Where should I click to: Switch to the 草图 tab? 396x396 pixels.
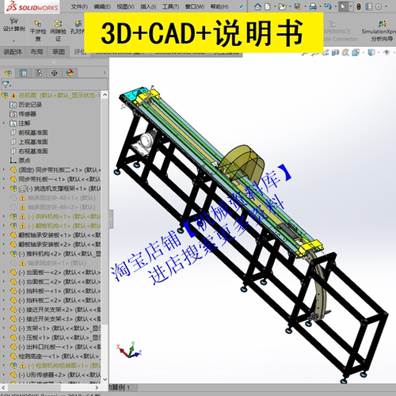coord(59,52)
